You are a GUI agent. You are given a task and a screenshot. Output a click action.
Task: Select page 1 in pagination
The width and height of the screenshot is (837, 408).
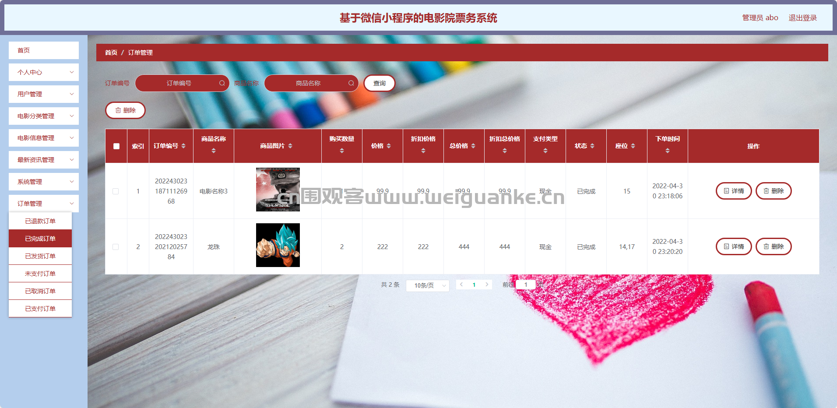click(x=474, y=285)
